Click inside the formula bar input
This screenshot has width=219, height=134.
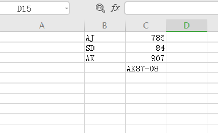pos(172,8)
